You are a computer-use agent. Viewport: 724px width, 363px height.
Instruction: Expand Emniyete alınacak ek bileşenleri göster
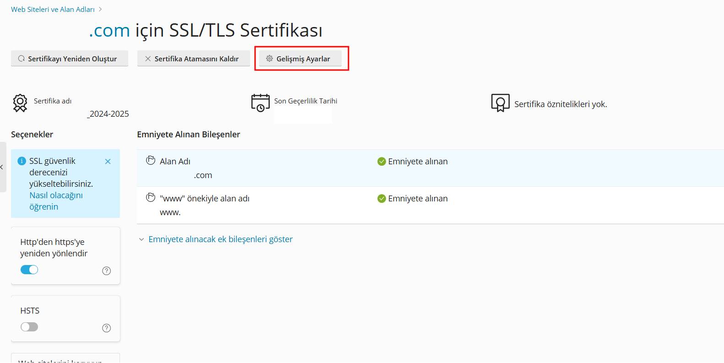(x=220, y=239)
